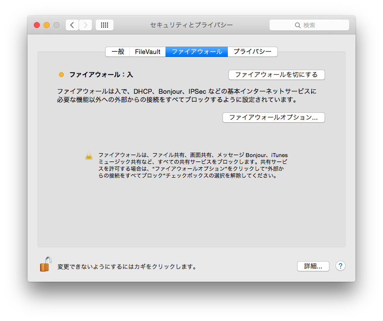The width and height of the screenshot is (383, 321).
Task: Click firewall description mentioning DHCP、Bonjour、IPSec
Action: click(187, 95)
